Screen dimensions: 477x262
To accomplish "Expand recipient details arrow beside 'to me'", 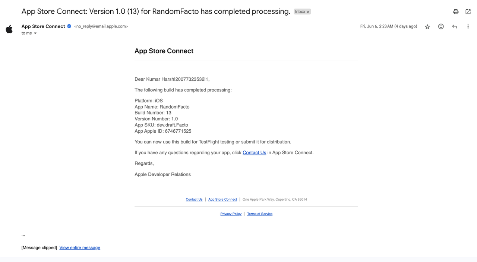I will pyautogui.click(x=35, y=33).
